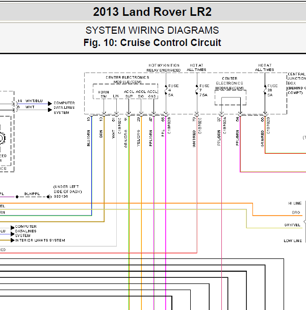Click the "C1BP02C" label beside pin 70
This screenshot has width=306, height=310.
200,126
